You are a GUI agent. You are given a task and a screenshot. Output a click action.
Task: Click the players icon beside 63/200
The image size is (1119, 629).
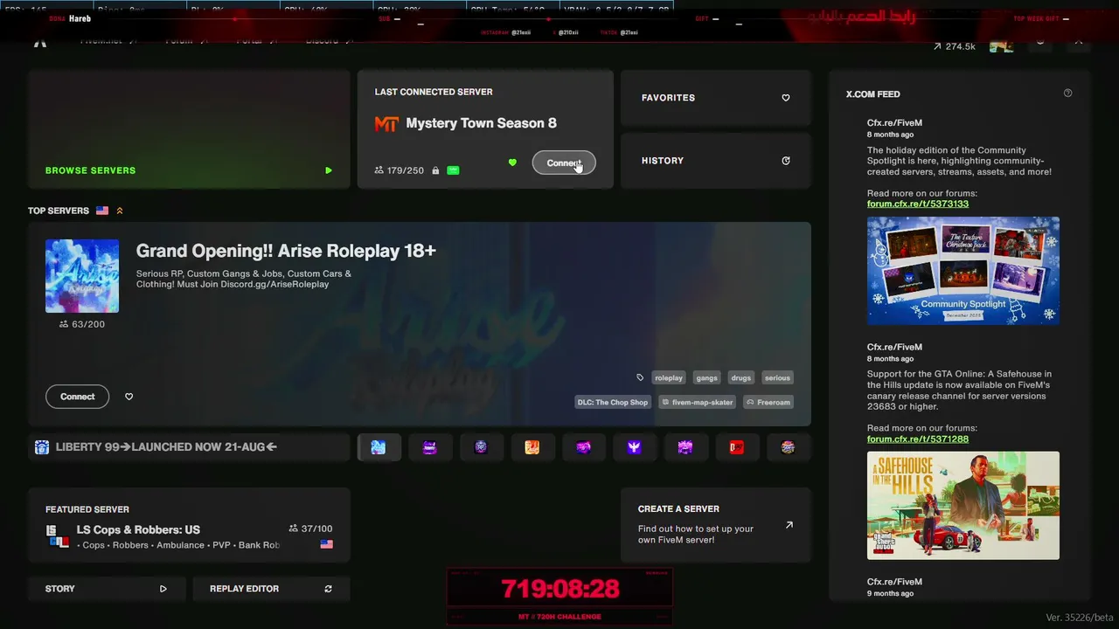tap(64, 324)
